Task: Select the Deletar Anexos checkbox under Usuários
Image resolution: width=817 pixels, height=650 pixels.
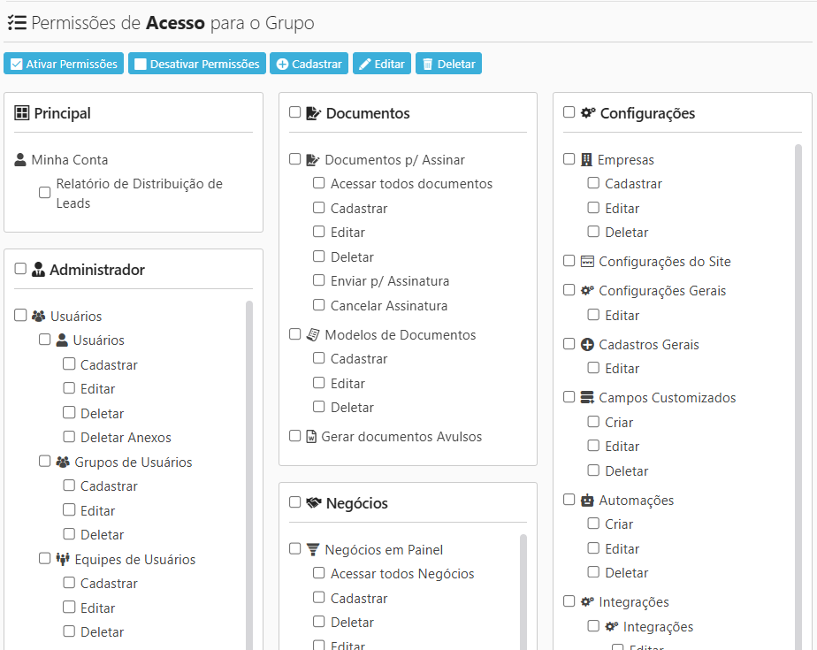Action: pyautogui.click(x=69, y=437)
